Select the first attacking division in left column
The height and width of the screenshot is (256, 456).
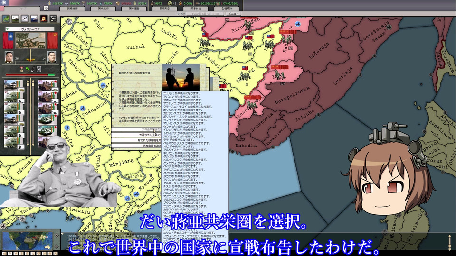[13, 86]
